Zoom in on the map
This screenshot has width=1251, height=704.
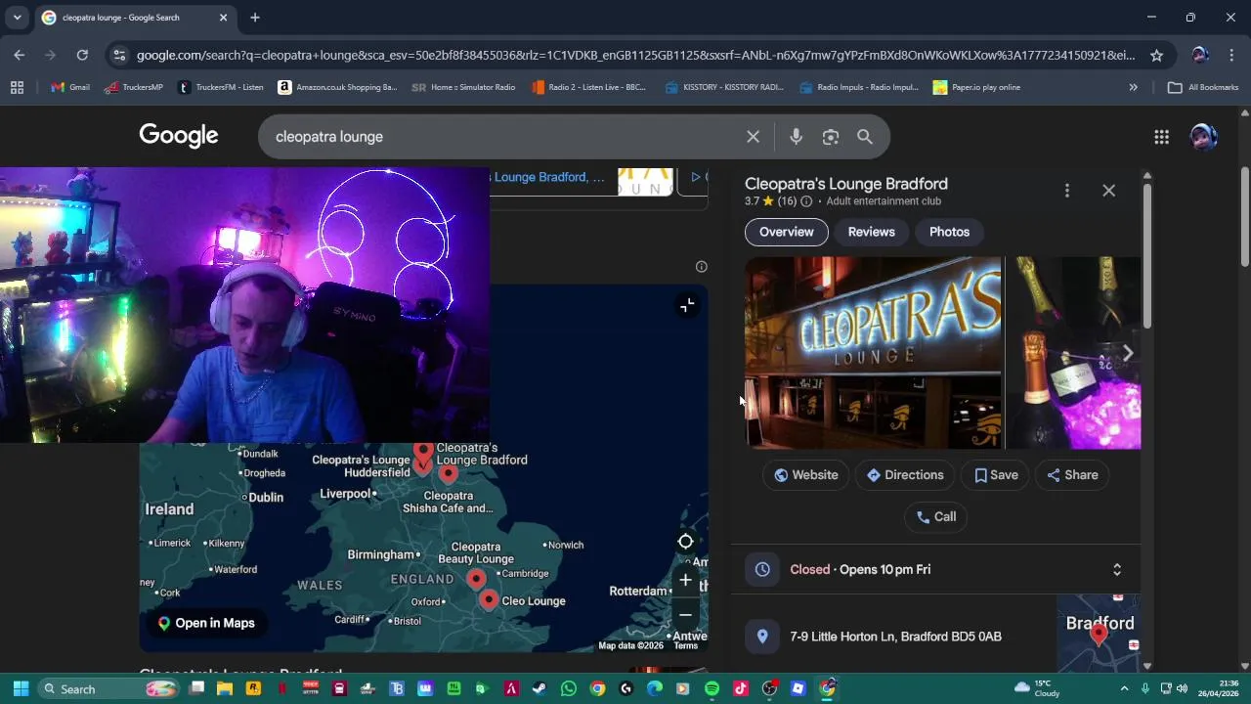click(x=685, y=580)
